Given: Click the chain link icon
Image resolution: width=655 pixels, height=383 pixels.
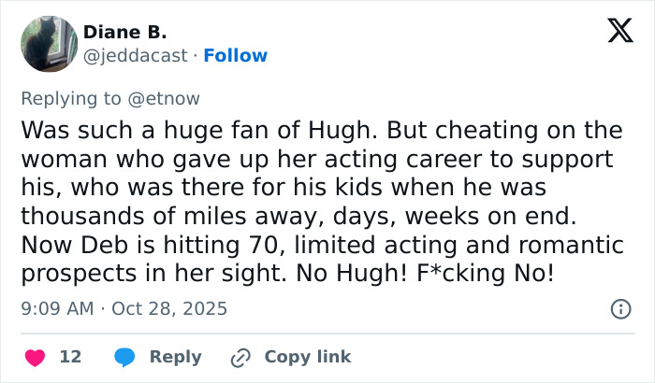Looking at the screenshot, I should coord(240,357).
